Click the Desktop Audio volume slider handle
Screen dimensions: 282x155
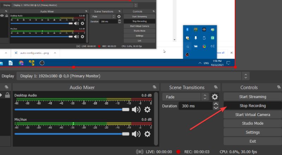[125, 110]
